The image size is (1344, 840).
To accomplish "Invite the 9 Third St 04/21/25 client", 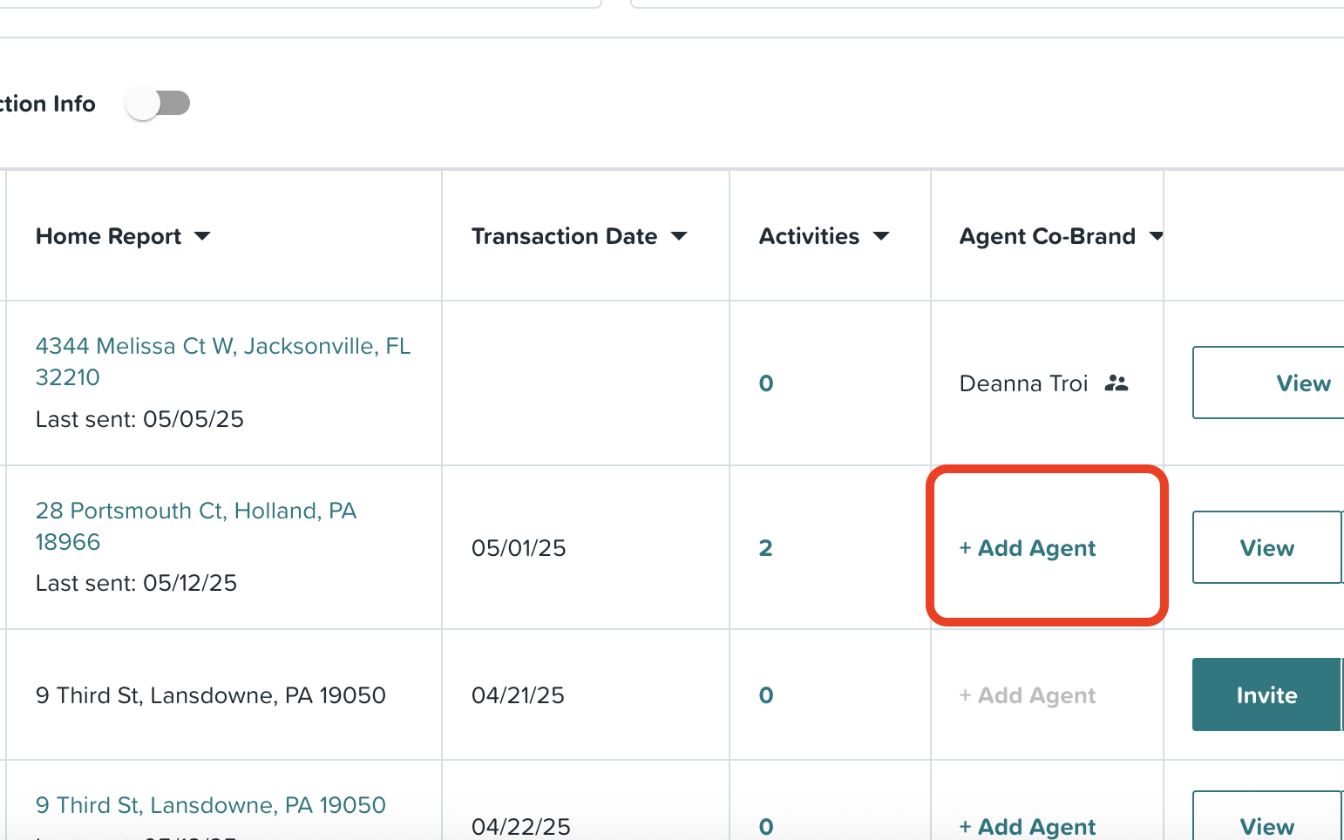I will click(1266, 694).
